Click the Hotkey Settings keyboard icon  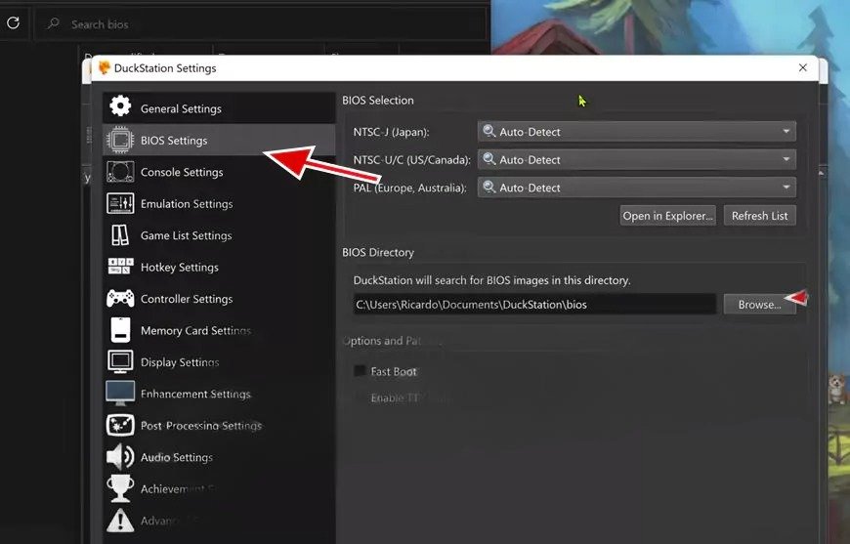pos(120,267)
